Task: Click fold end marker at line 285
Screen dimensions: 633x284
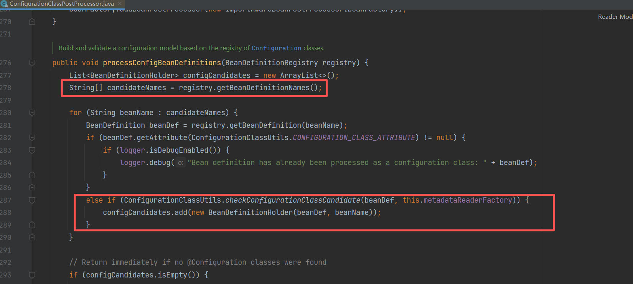Action: [x=32, y=175]
